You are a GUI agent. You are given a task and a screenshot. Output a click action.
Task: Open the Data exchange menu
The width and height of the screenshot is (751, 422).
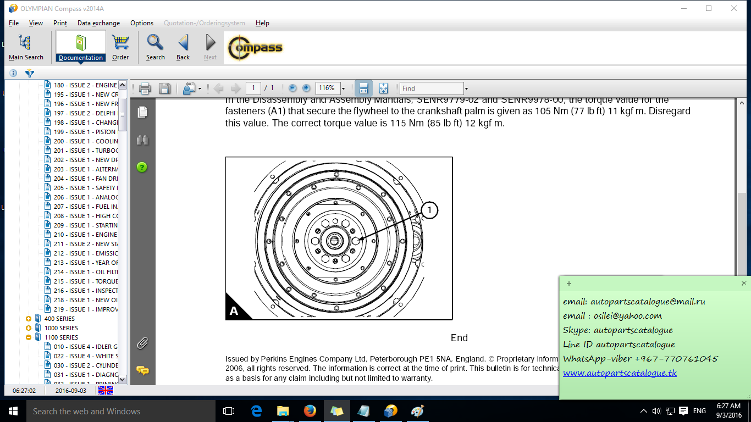point(98,23)
